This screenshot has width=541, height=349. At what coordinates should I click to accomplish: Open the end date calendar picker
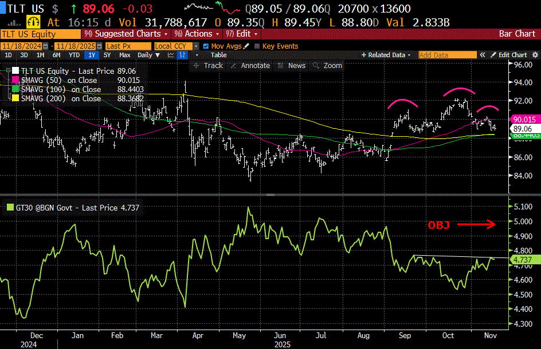[x=99, y=46]
